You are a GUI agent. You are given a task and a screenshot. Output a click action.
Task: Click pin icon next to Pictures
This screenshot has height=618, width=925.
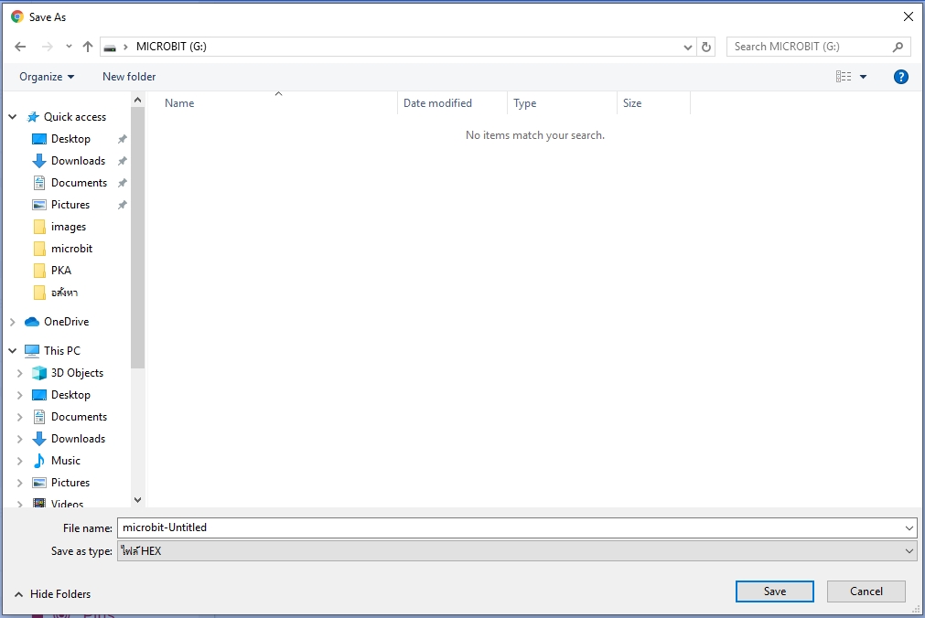tap(122, 205)
